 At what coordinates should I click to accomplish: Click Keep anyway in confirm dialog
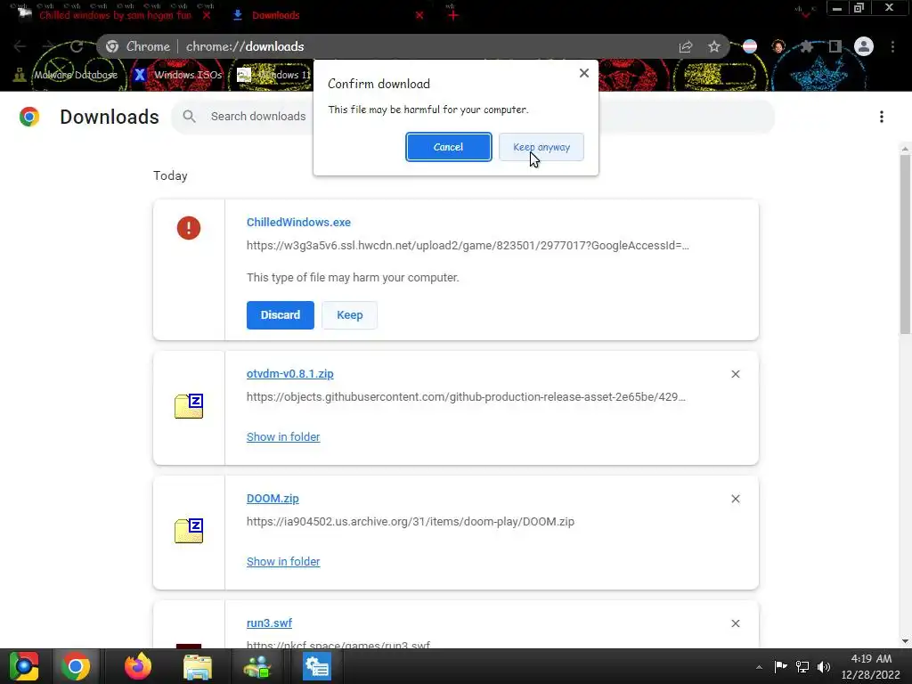pyautogui.click(x=541, y=147)
